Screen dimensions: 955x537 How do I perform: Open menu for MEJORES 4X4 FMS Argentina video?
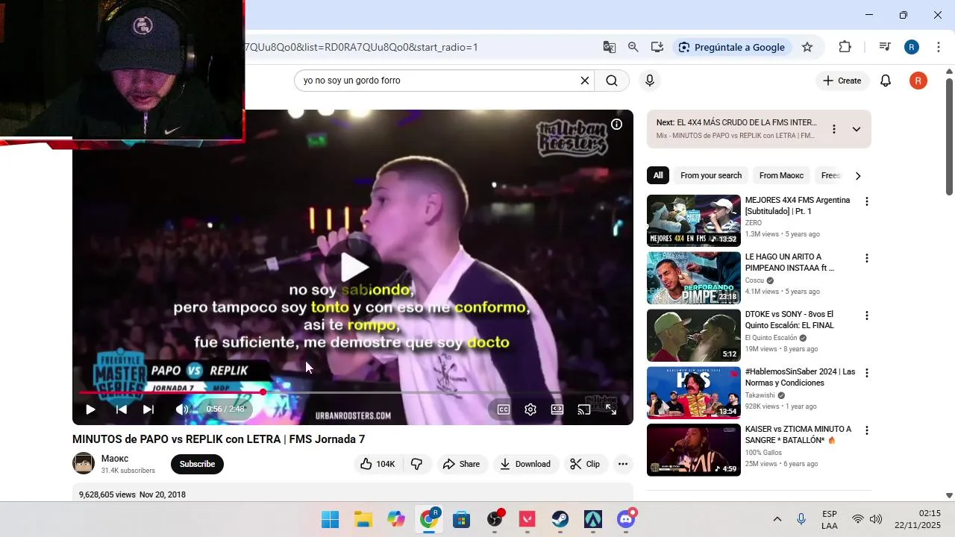click(867, 201)
